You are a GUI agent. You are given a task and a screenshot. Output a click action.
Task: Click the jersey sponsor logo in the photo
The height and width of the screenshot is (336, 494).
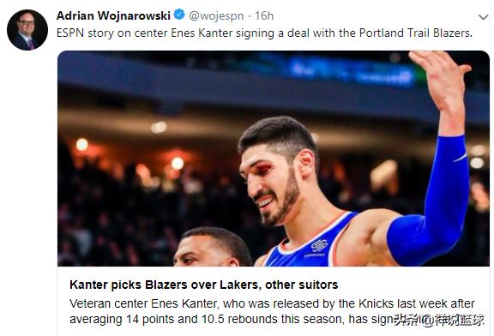319,246
